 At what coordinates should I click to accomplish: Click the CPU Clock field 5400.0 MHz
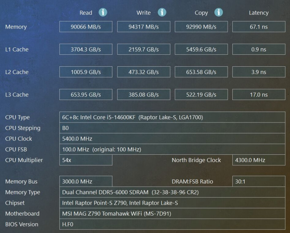[x=173, y=139]
